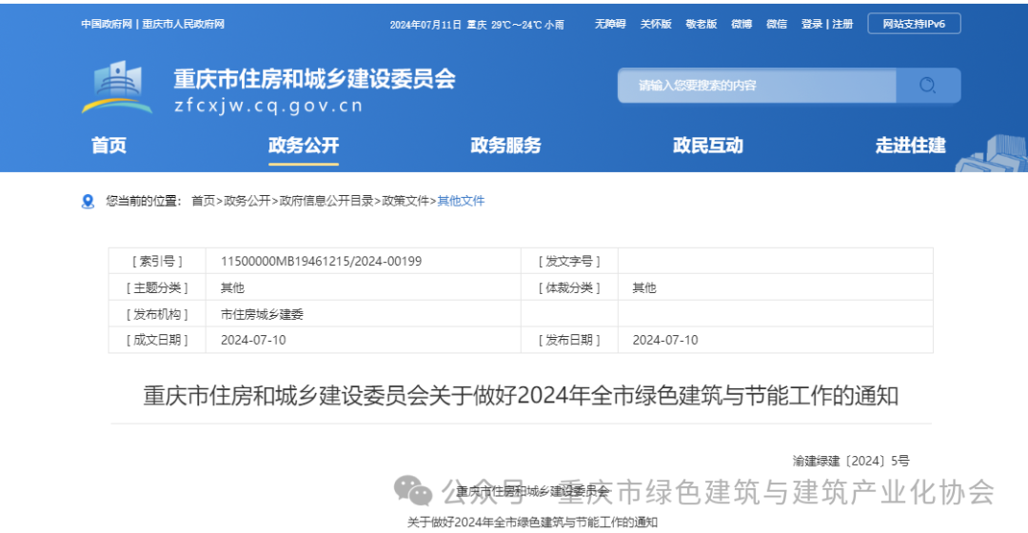The width and height of the screenshot is (1028, 533).
Task: Switch to 关怀版 care mode
Action: pos(656,24)
